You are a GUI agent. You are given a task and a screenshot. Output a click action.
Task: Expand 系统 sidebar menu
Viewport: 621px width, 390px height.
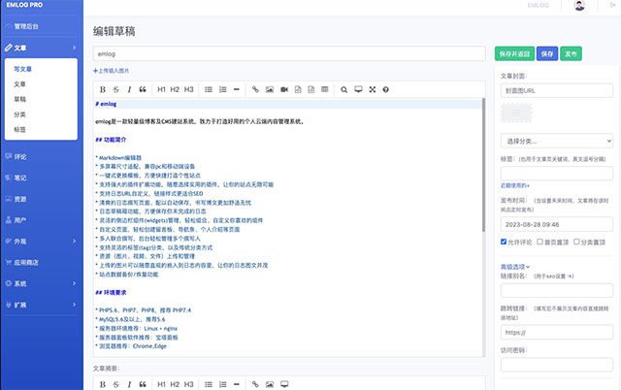point(41,283)
